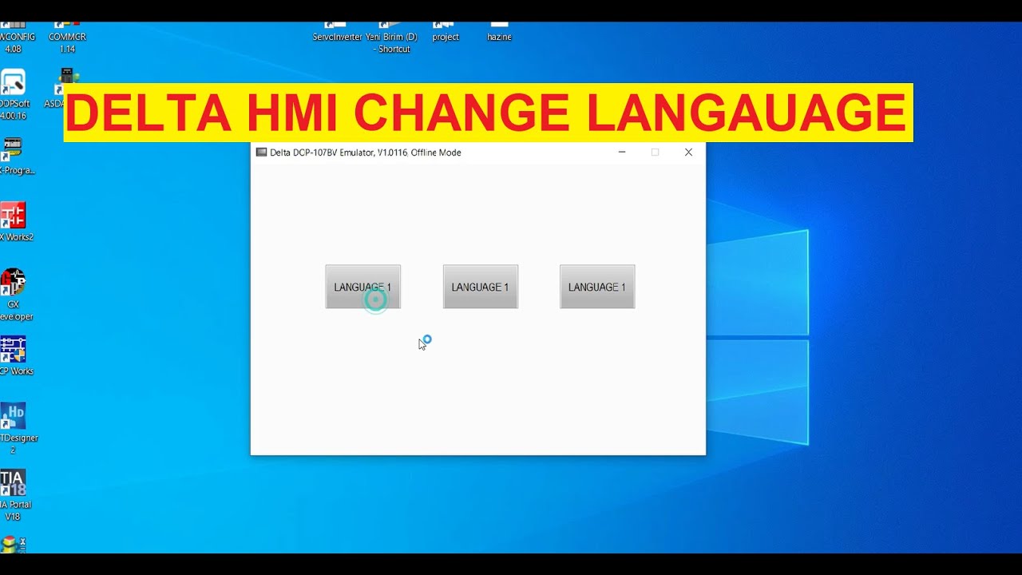This screenshot has height=575, width=1022.
Task: Open the DOPSoft 4.00.16 desktop shortcut
Action: click(x=14, y=94)
